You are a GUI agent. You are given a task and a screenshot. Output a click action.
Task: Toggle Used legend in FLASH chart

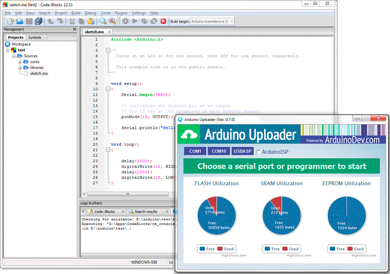225,249
